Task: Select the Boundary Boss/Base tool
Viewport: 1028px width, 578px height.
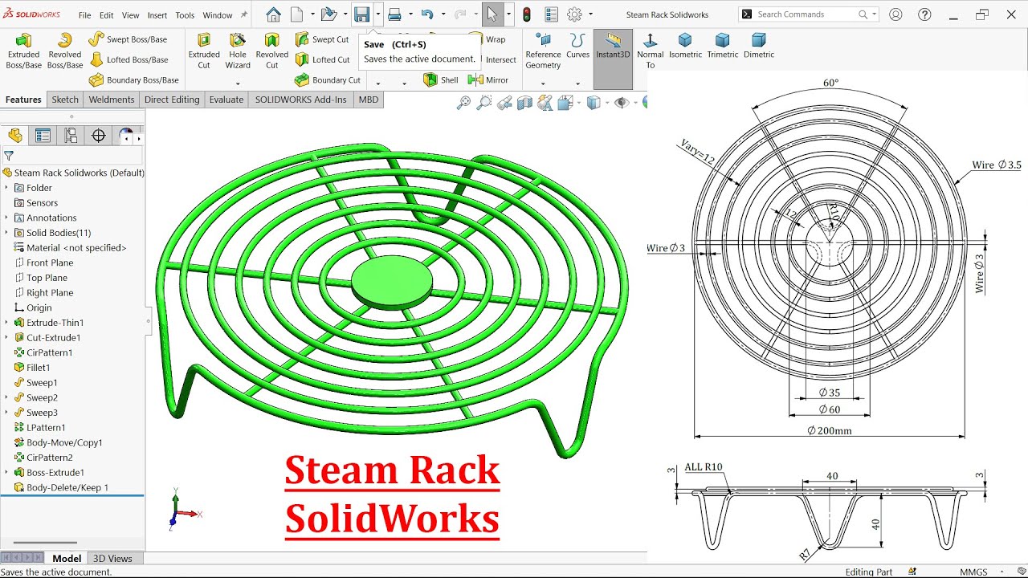Action: pyautogui.click(x=134, y=80)
